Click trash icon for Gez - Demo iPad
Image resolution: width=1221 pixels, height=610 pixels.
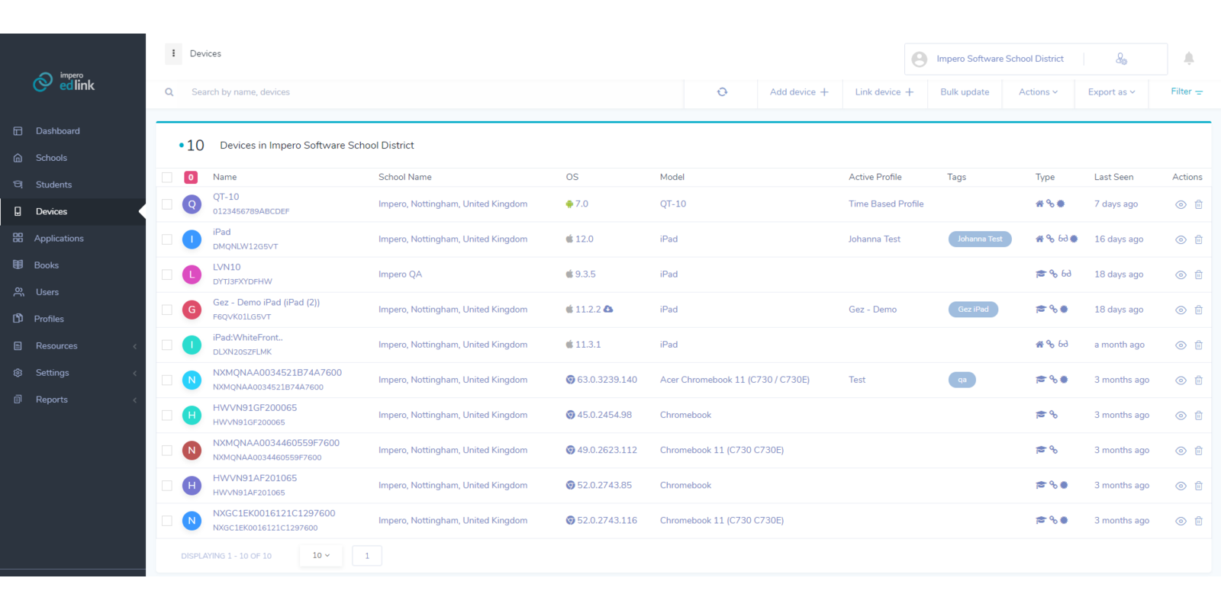[x=1198, y=310]
